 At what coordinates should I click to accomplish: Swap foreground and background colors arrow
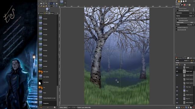click(49, 8)
